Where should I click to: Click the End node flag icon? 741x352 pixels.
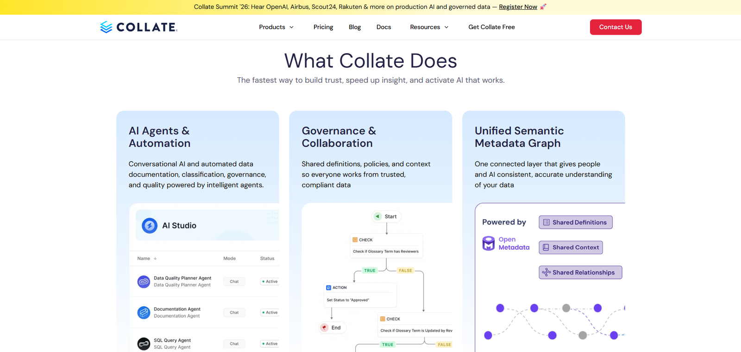coord(324,327)
